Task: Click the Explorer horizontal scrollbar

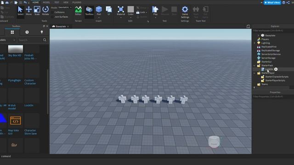Action: (273, 88)
